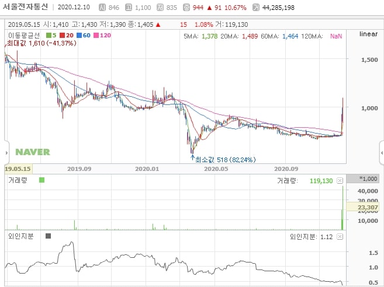Toggle the 120-day moving average line

point(102,36)
